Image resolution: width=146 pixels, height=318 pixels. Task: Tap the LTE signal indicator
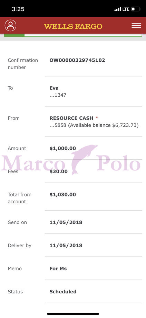tap(126, 9)
